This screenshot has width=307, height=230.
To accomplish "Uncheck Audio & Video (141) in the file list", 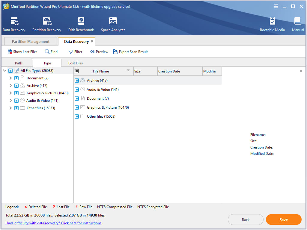I will (x=77, y=89).
